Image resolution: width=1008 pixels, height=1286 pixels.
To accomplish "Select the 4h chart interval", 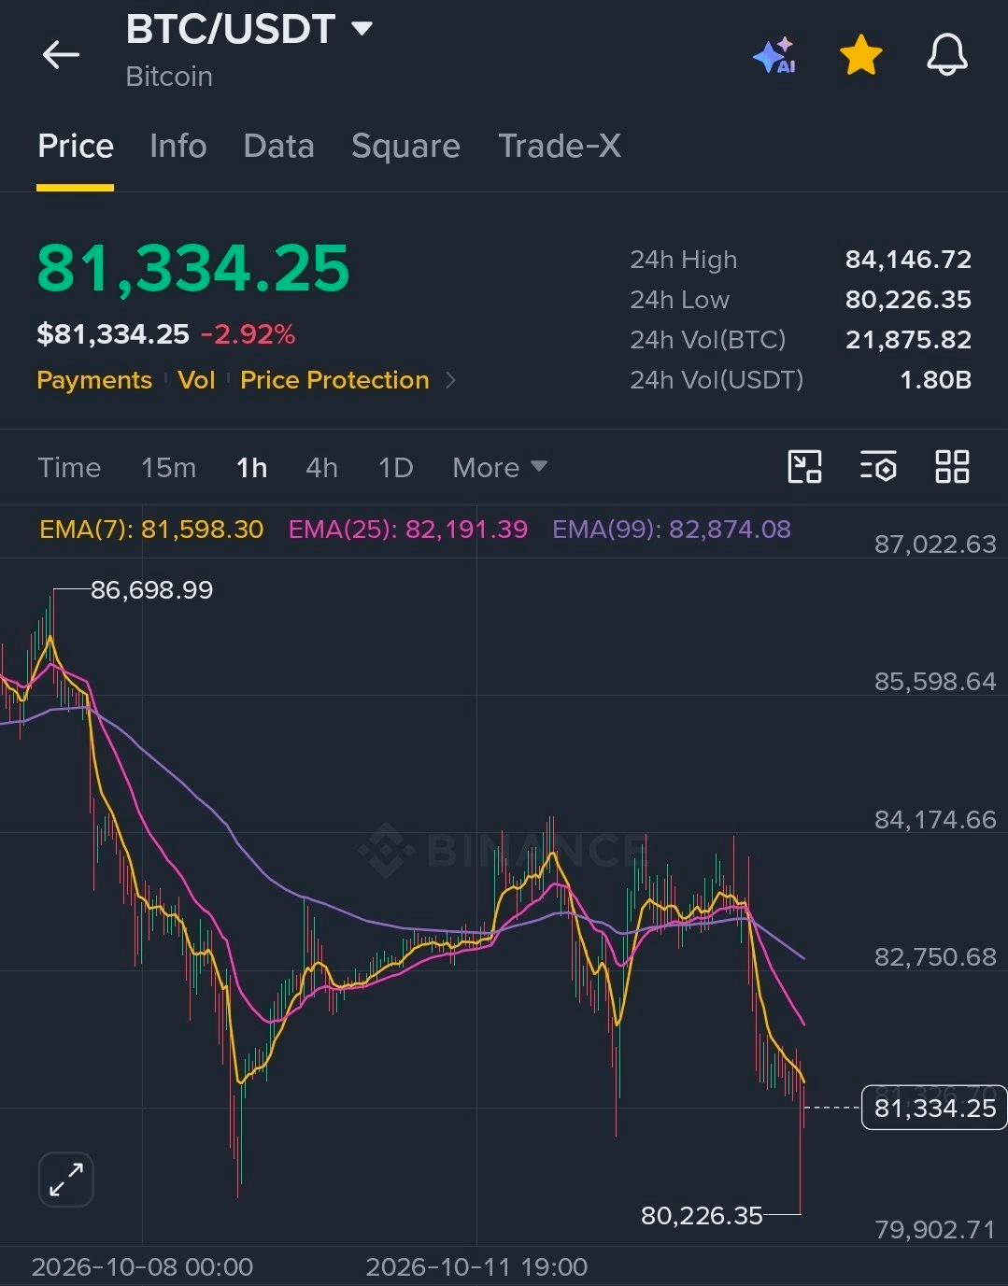I will coord(321,467).
